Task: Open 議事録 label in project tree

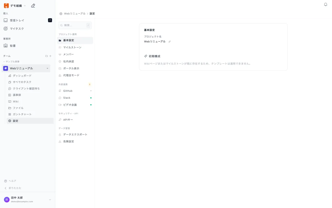Action: (x=17, y=95)
